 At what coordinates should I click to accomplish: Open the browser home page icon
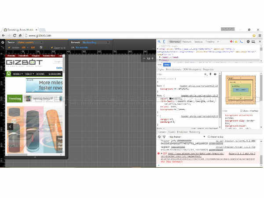[x=20, y=36]
